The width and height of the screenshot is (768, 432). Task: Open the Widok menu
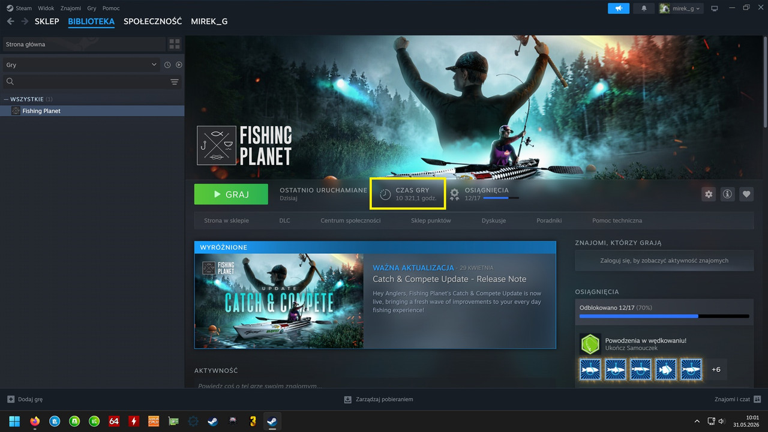[46, 8]
